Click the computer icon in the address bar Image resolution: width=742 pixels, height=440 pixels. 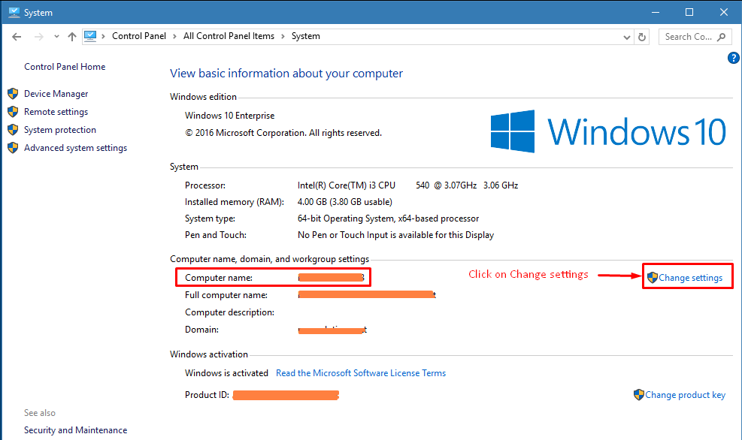click(x=91, y=36)
